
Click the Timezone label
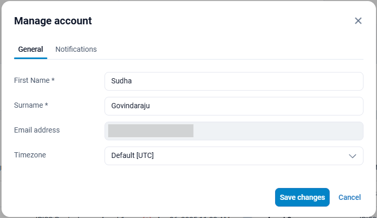(31, 155)
